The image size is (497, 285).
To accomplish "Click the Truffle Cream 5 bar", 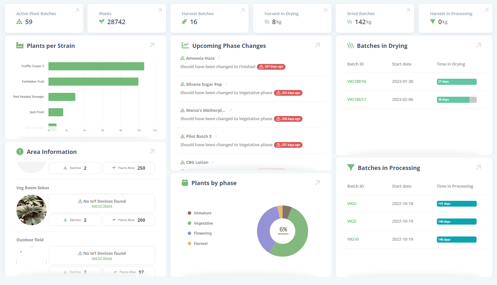I will [x=96, y=66].
